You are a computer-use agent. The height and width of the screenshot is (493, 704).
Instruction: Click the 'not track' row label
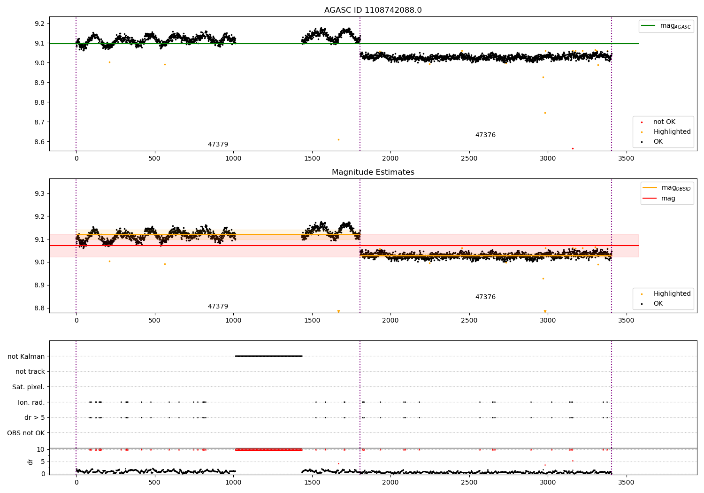30,372
